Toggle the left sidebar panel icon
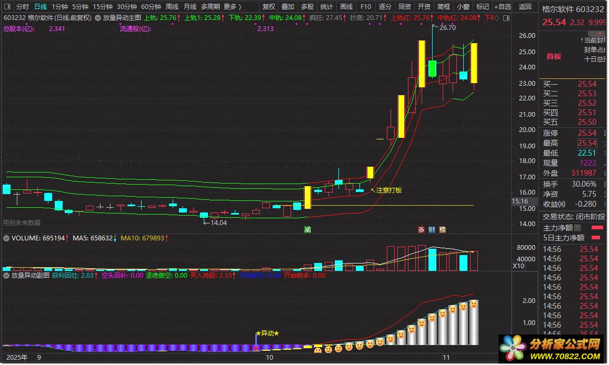Screen dimensions: 609x365 point(7,7)
